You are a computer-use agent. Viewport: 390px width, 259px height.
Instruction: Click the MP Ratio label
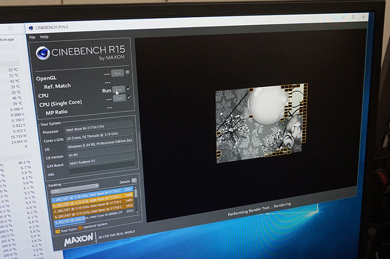click(57, 112)
